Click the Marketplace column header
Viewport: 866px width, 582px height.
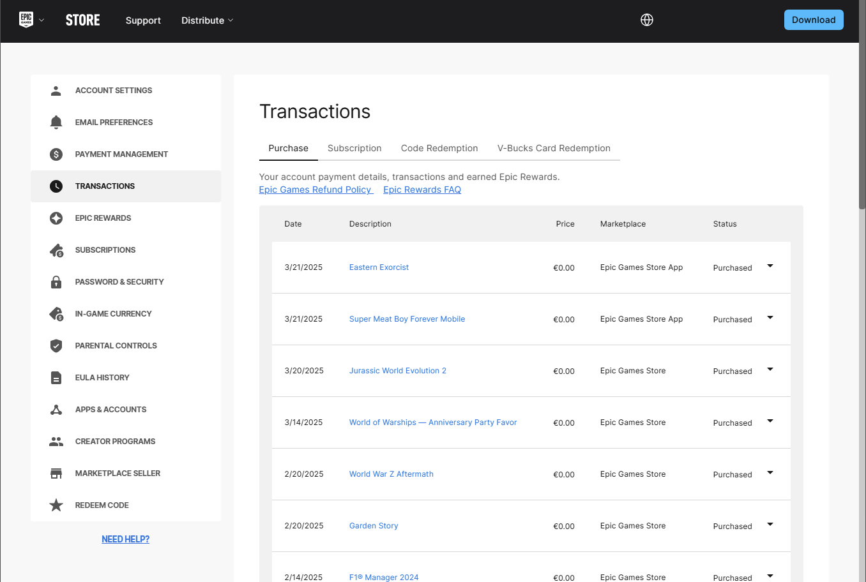pos(623,224)
